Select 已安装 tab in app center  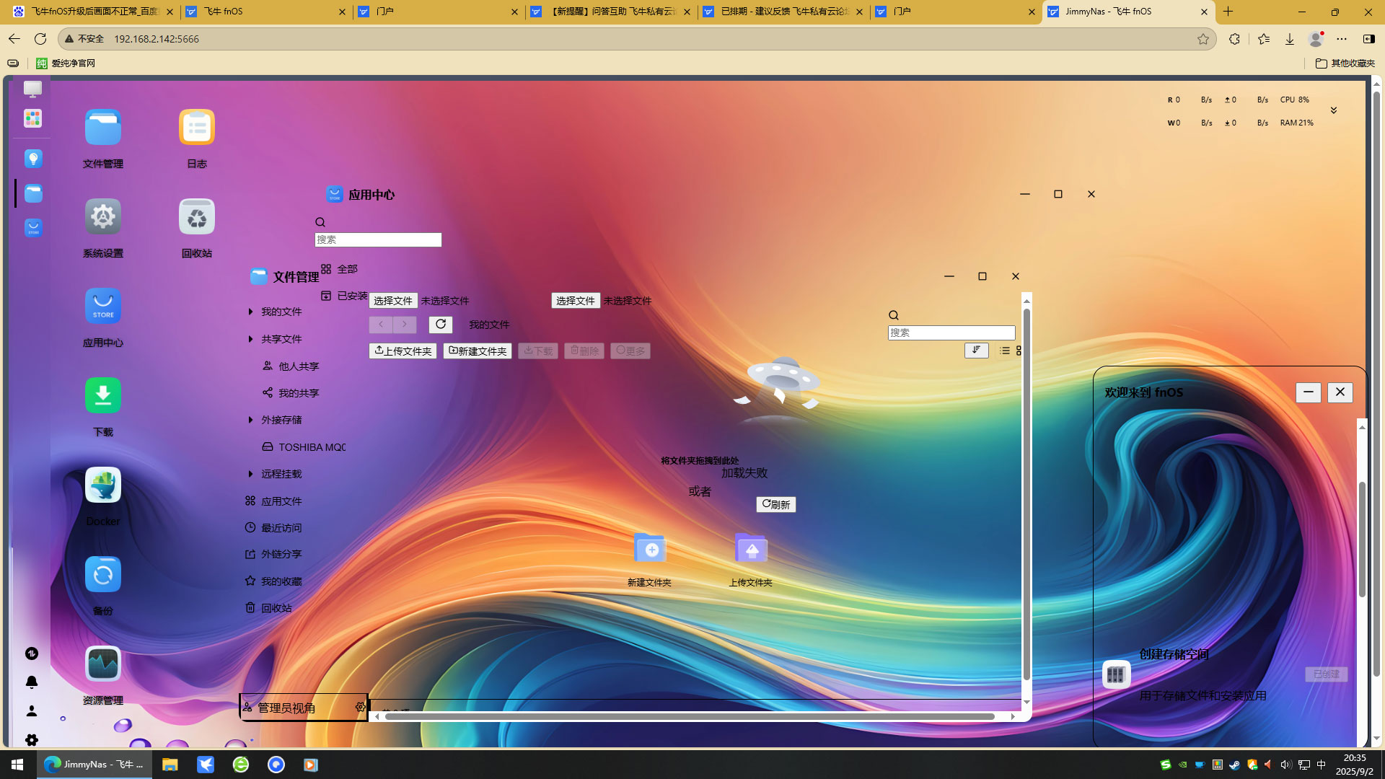pos(345,296)
